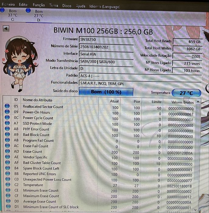The height and width of the screenshot is (213, 209).
Task: Select drive C: tab at 37 °C
Action: click(x=12, y=15)
